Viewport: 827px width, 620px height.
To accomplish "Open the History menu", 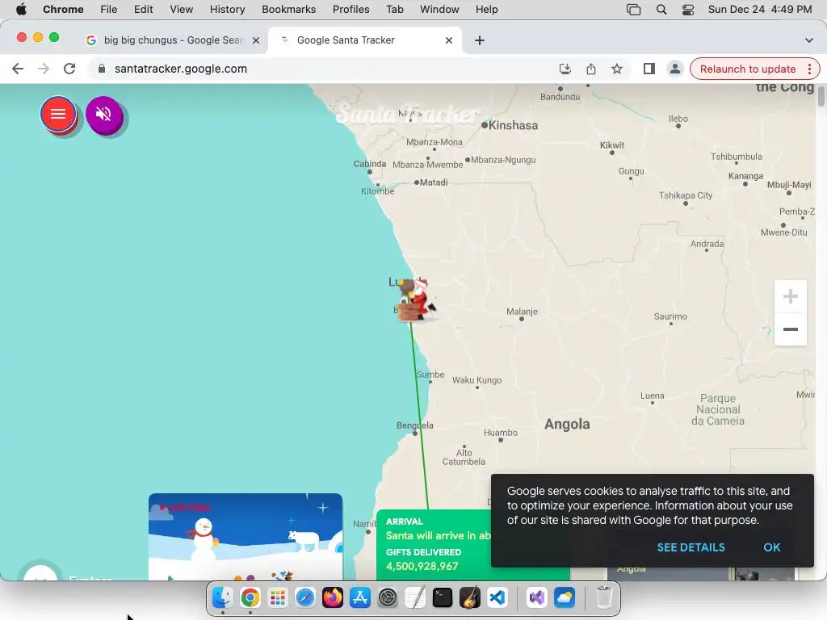I will pos(227,10).
